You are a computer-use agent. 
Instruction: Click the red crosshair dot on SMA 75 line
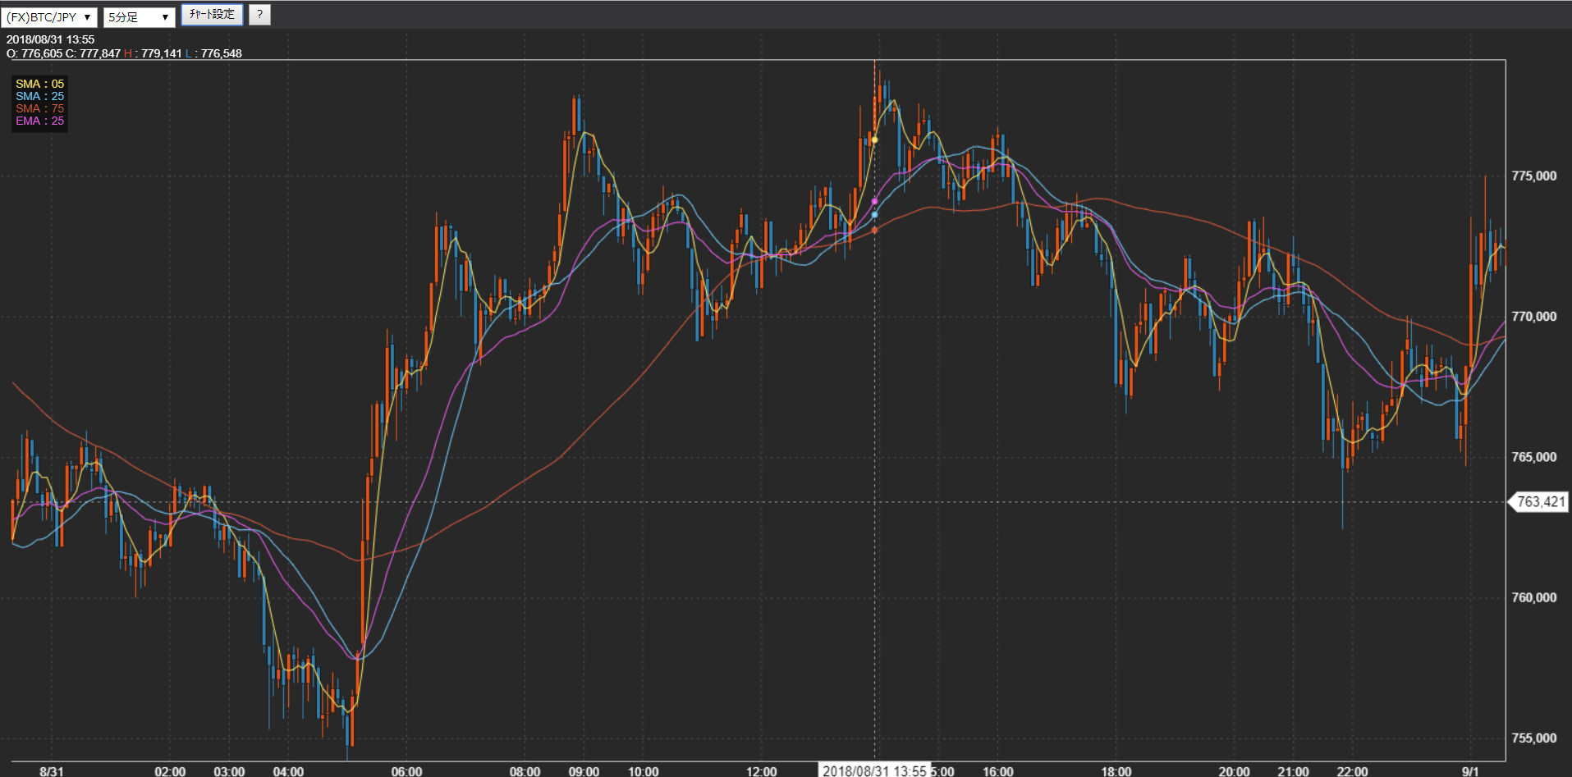[x=874, y=231]
